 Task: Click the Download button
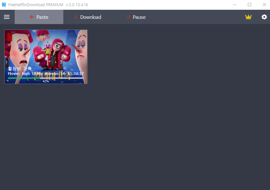tap(88, 17)
